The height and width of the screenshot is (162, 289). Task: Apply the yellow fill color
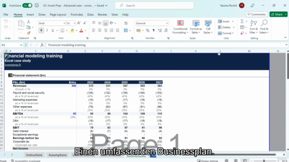pyautogui.click(x=72, y=31)
